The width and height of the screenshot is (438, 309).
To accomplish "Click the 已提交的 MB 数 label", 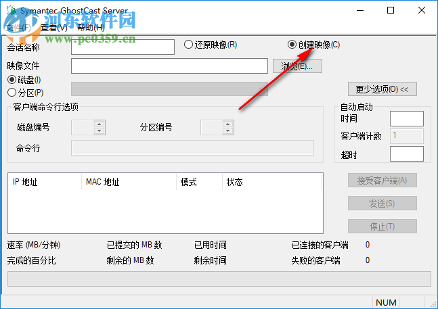I will point(134,245).
